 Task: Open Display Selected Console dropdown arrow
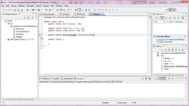point(175,79)
